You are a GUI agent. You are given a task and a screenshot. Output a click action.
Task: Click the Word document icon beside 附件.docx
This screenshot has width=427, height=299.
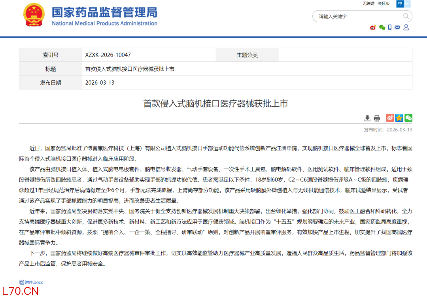(22, 282)
